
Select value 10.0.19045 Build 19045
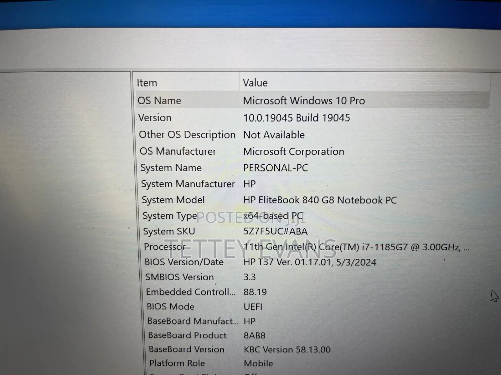point(297,118)
